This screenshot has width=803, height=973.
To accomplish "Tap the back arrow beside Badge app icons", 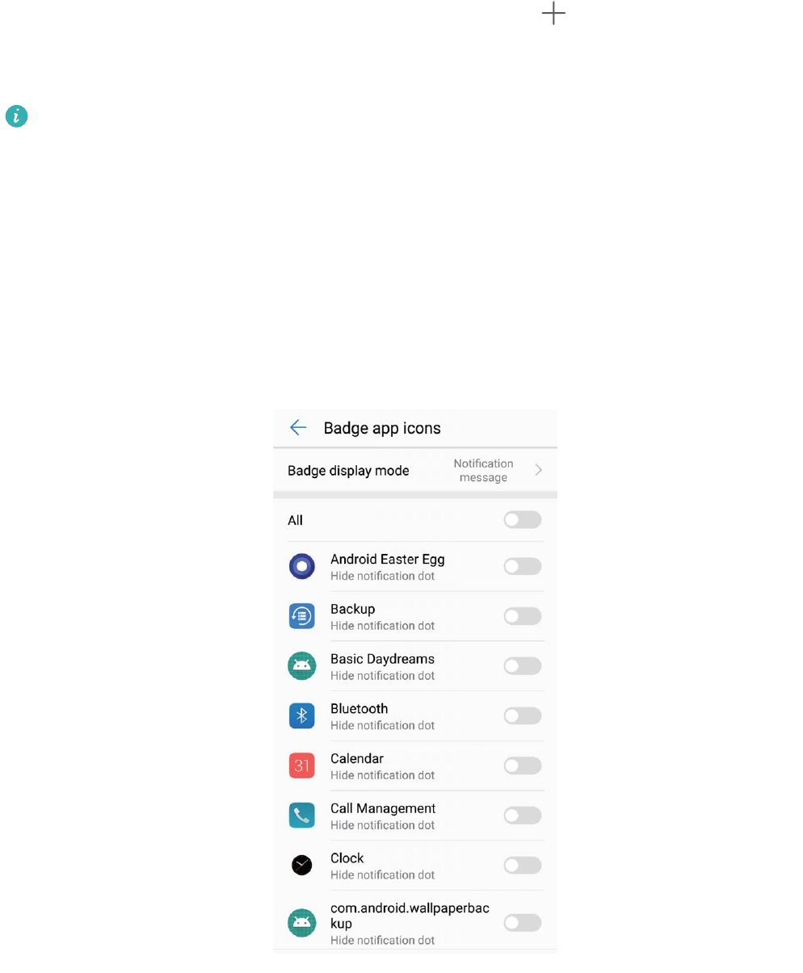I will (x=298, y=428).
